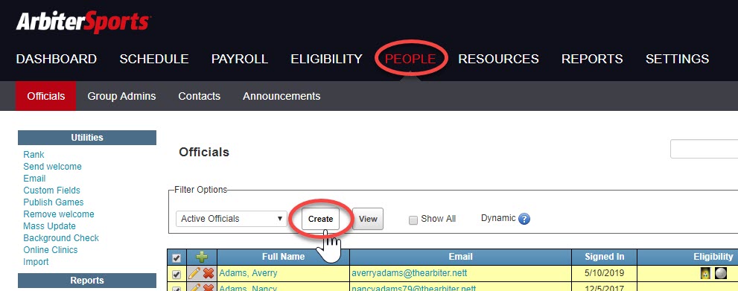738x291 pixels.
Task: Open the Dynamic filter help icon
Action: [524, 219]
